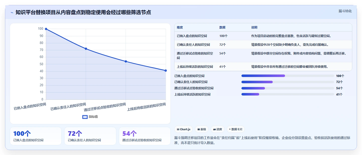Viewport: 362px width, 155px height.
Task: Click the 54个 data card
Action: point(145,136)
